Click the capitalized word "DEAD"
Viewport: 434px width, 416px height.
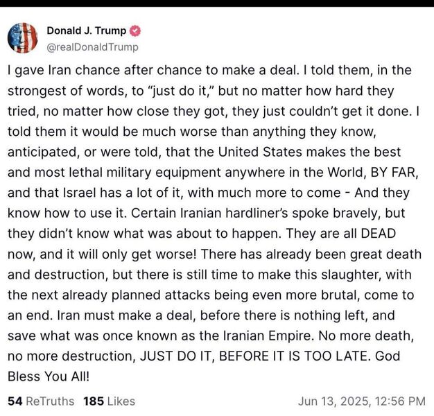tap(379, 234)
